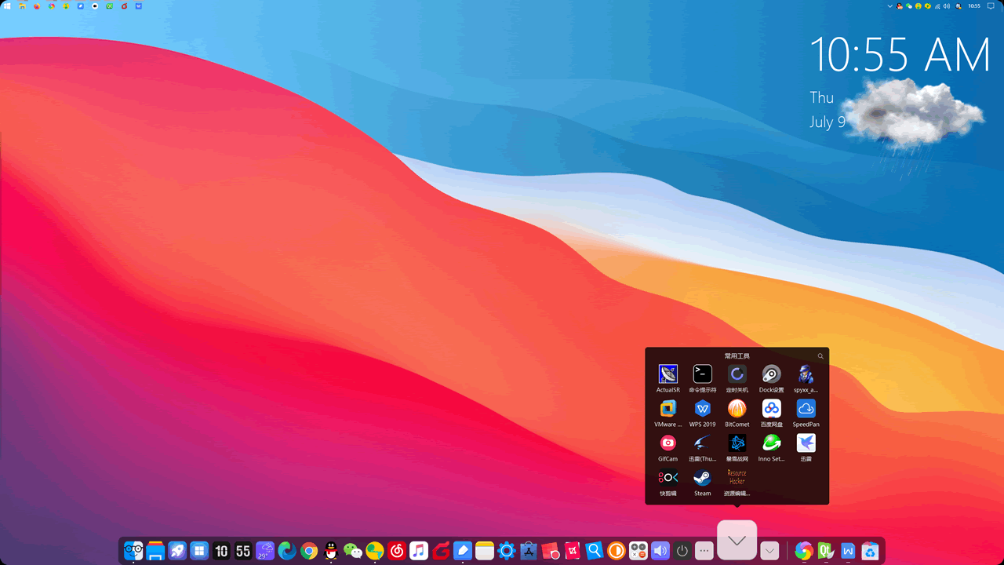Launch Steam from the folder popup

click(x=702, y=477)
